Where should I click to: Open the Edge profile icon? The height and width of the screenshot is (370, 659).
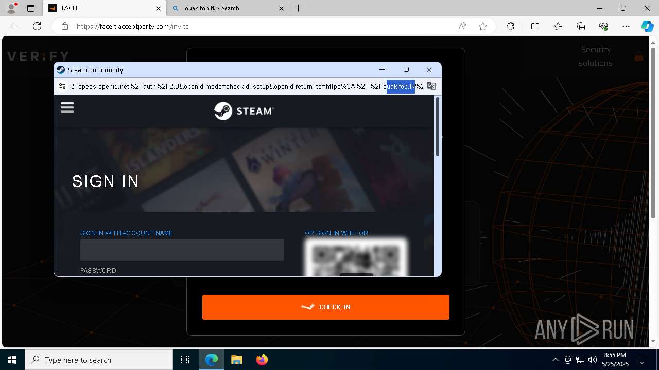pos(11,8)
